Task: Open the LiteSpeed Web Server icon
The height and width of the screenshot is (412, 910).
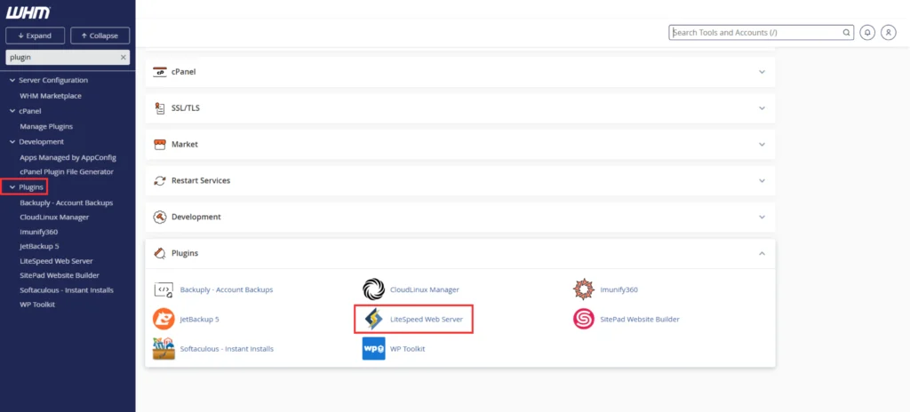Action: coord(373,319)
